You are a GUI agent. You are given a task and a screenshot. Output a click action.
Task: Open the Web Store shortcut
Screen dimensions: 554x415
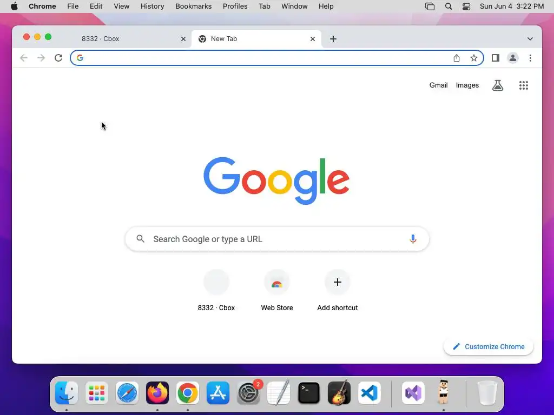(277, 290)
